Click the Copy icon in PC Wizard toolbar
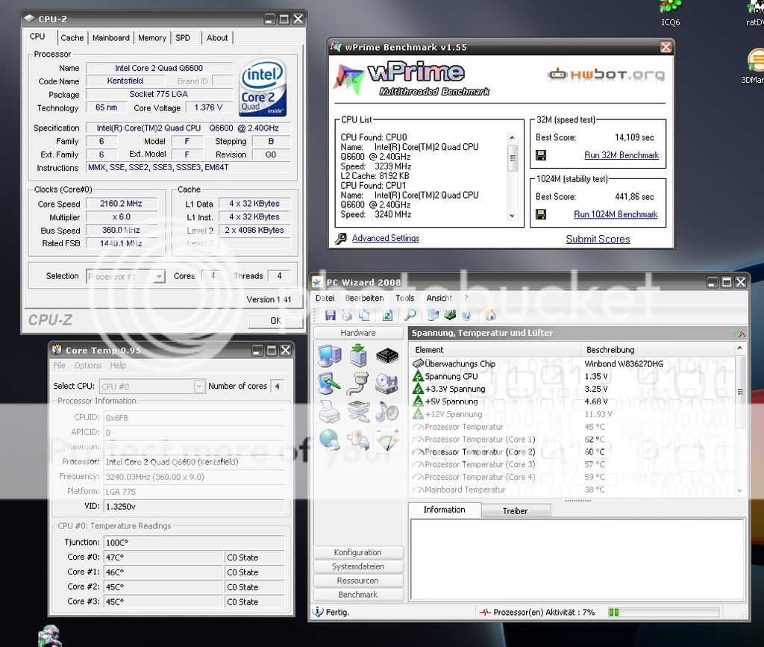Screen dimensions: 764x647 364,315
